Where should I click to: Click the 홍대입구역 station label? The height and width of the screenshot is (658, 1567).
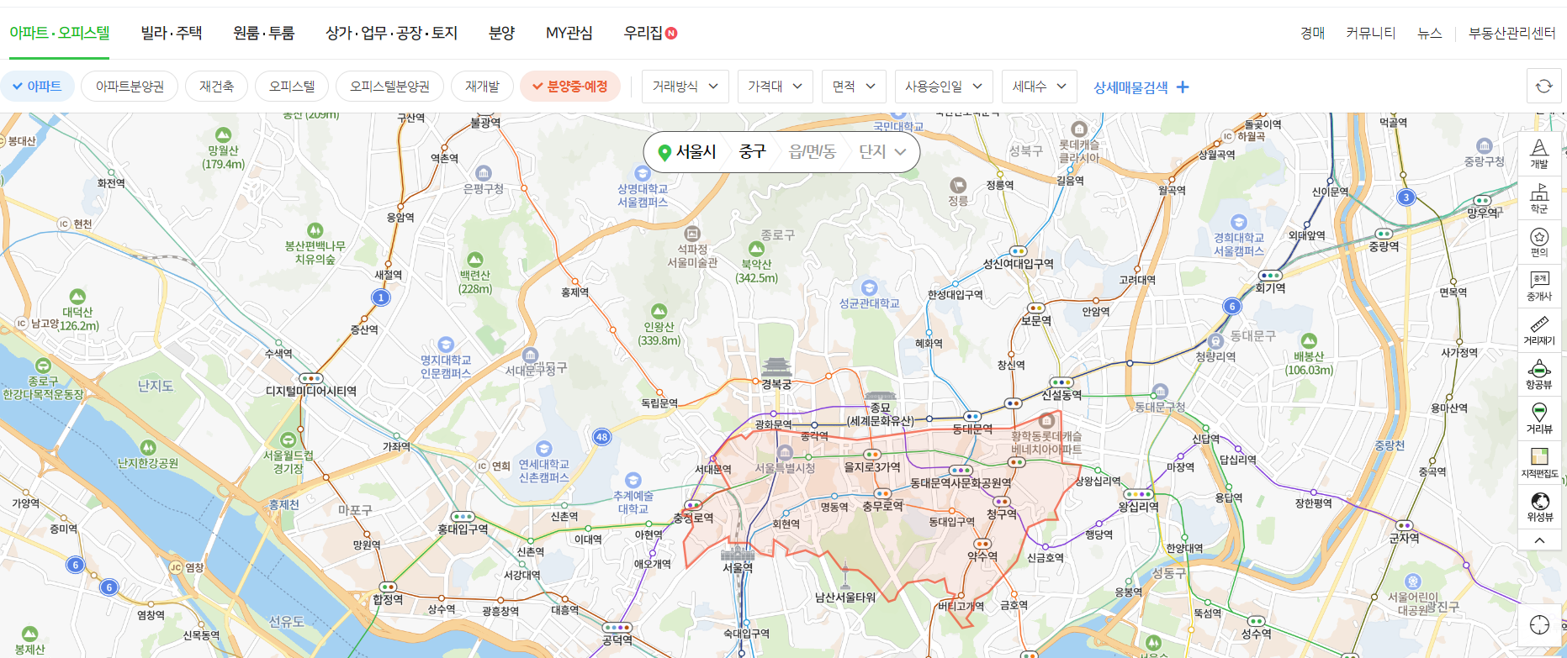[x=463, y=529]
